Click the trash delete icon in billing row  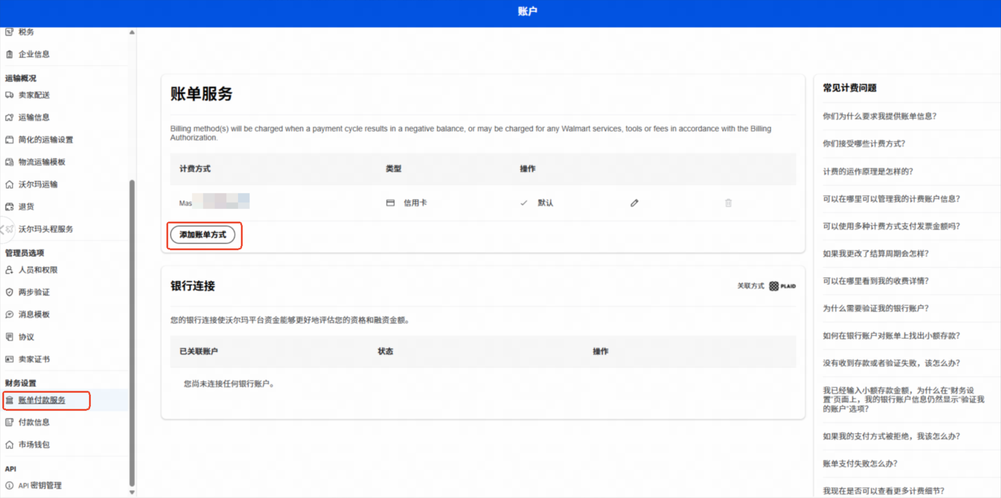[728, 203]
